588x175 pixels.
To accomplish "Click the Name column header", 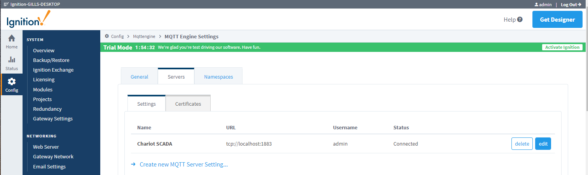I will click(144, 127).
